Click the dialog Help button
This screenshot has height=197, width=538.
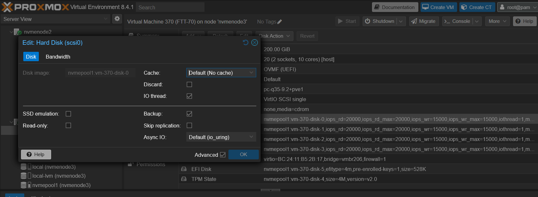[36, 155]
